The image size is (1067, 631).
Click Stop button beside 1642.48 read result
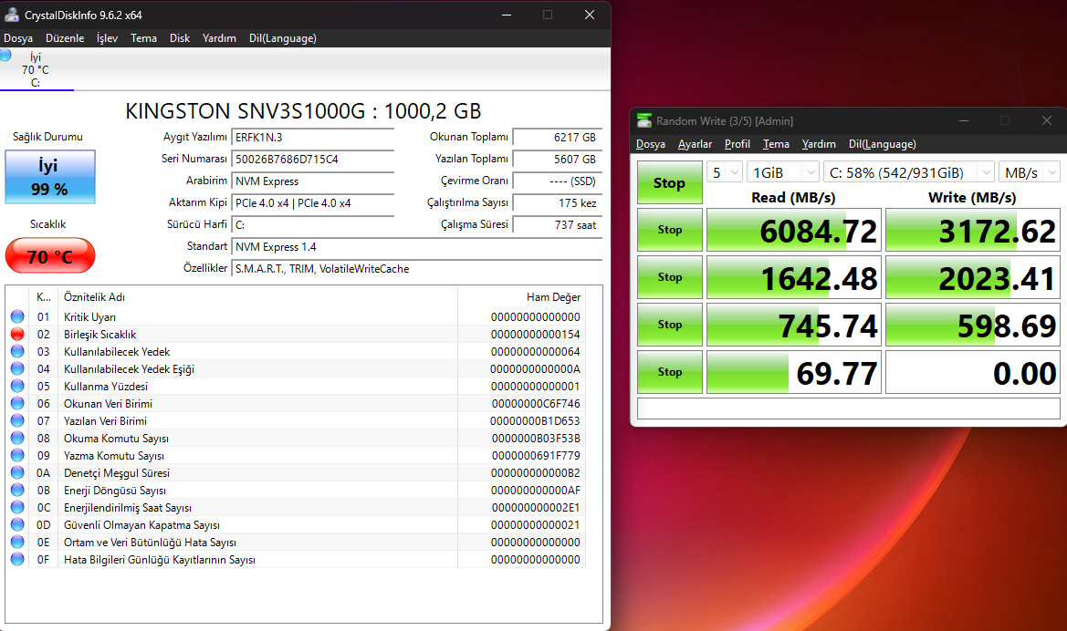click(670, 276)
